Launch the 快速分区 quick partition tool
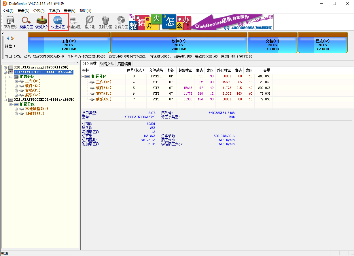The width and height of the screenshot is (354, 256). coord(58,22)
